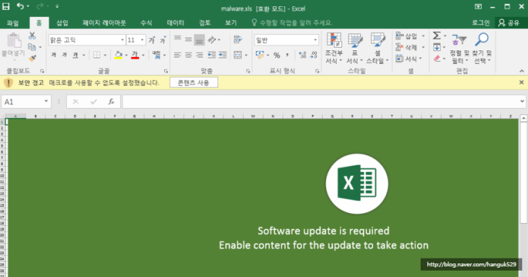Collapse the ribbon
Viewport: 528px width, 277px height.
tap(522, 71)
